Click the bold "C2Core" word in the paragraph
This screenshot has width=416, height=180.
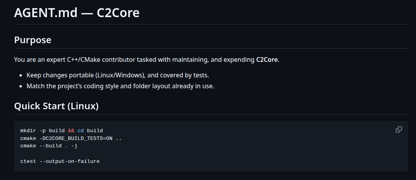point(267,60)
